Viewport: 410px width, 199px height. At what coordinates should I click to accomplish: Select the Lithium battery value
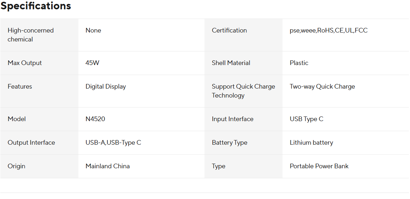tap(311, 143)
